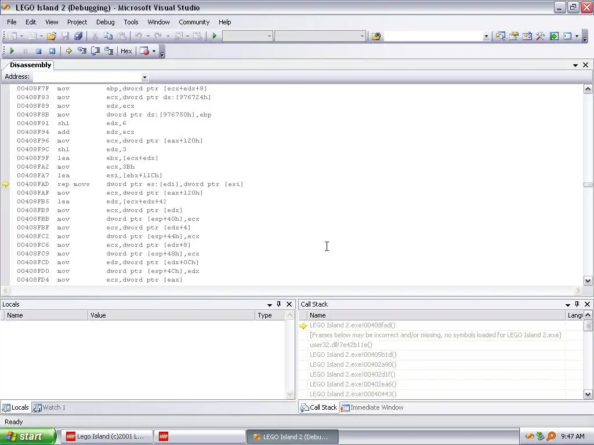The width and height of the screenshot is (594, 445).
Task: Click the Step Over icon
Action: pyautogui.click(x=96, y=51)
